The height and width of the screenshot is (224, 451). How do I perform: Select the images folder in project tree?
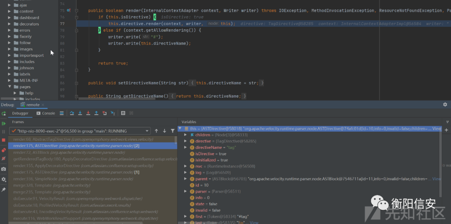point(26,49)
